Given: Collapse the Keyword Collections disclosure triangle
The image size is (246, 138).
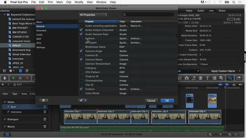Looking at the screenshot, I should click(4, 15).
